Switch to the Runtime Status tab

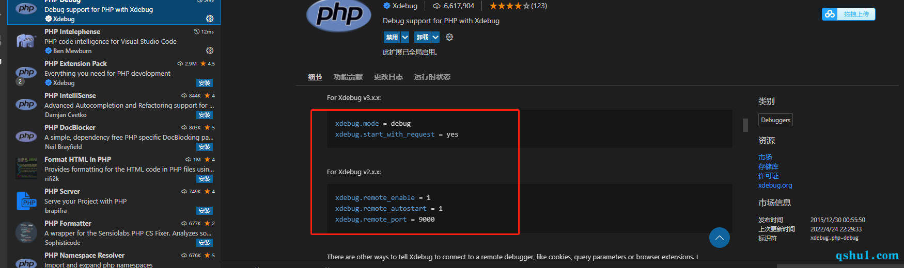[432, 77]
